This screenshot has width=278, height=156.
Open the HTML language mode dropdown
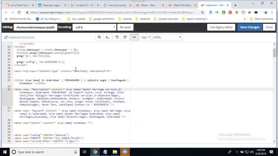pos(167,37)
